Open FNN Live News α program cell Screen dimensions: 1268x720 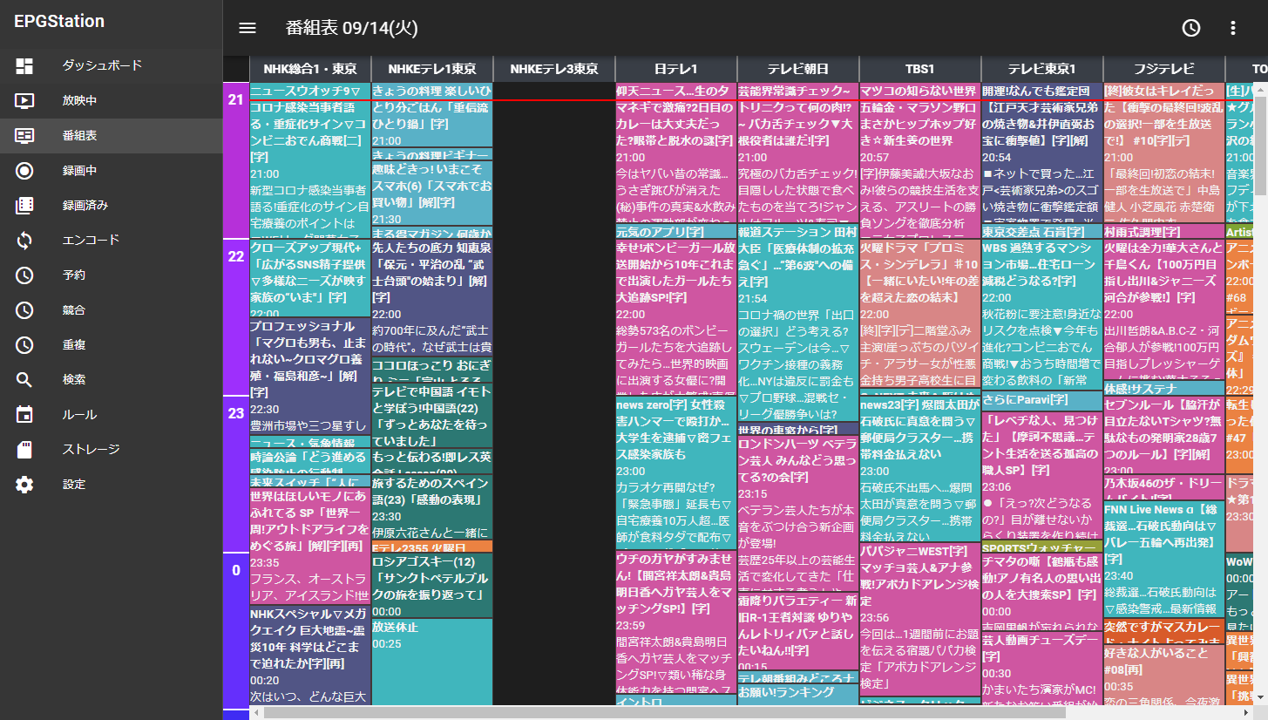pos(1164,559)
